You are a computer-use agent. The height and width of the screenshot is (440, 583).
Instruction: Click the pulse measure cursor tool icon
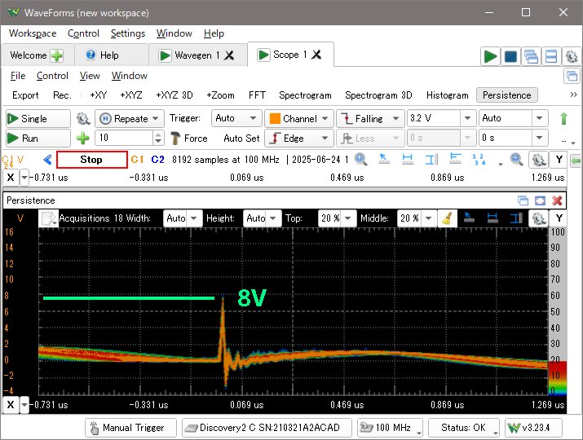click(x=456, y=160)
